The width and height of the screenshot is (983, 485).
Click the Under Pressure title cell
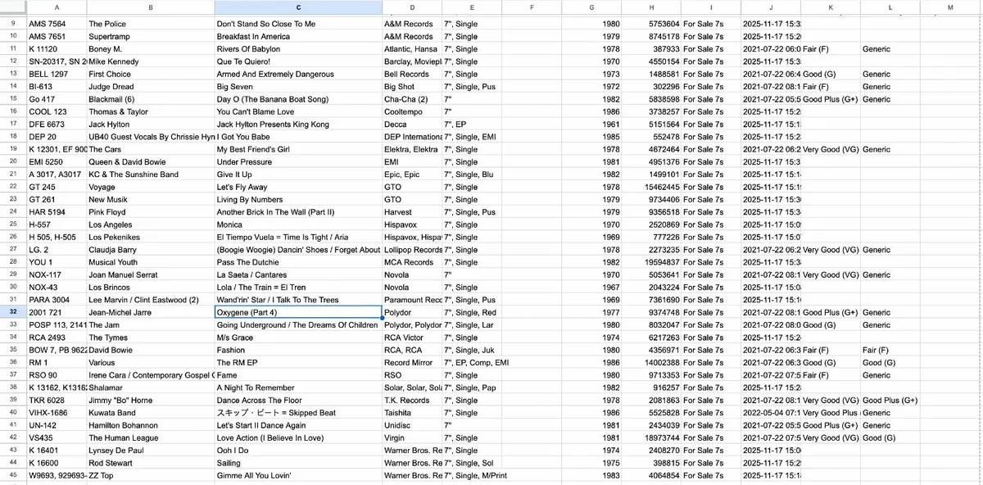[297, 162]
